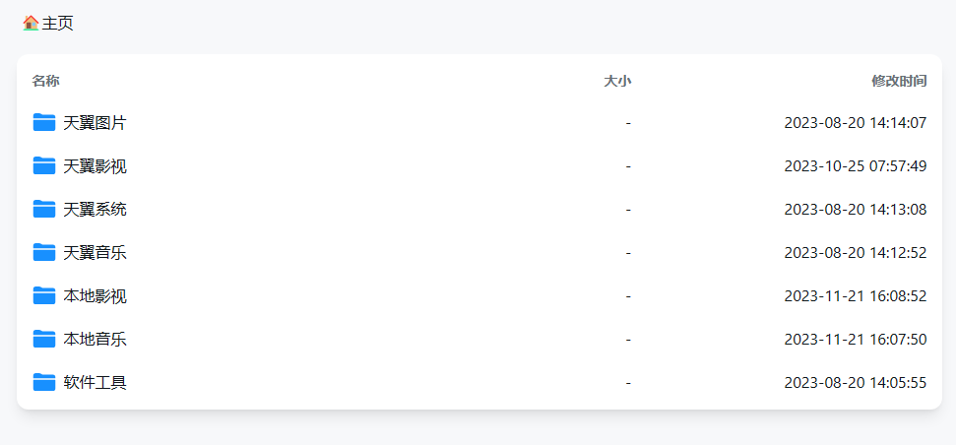Open the 天翼影视 folder name link
956x445 pixels.
click(95, 166)
